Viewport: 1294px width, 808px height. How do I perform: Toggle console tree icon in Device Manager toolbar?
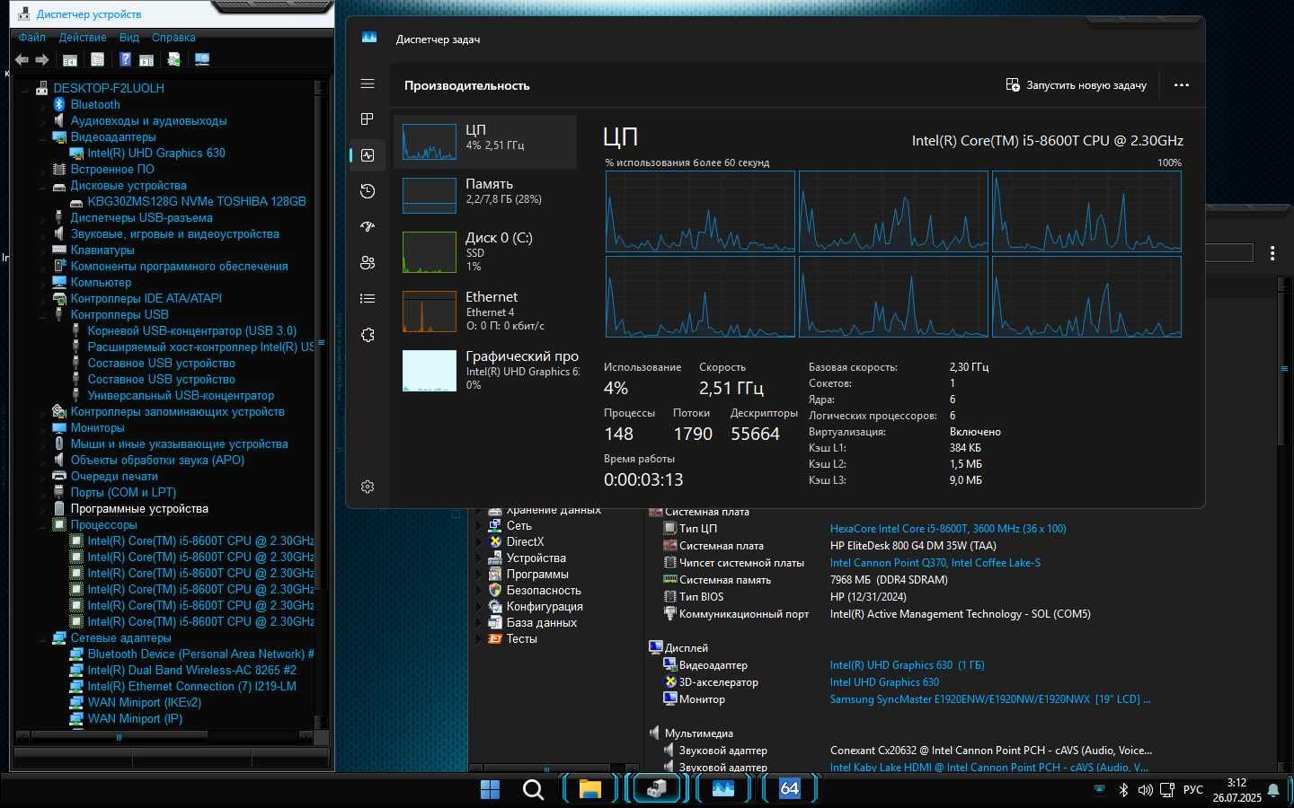point(70,60)
